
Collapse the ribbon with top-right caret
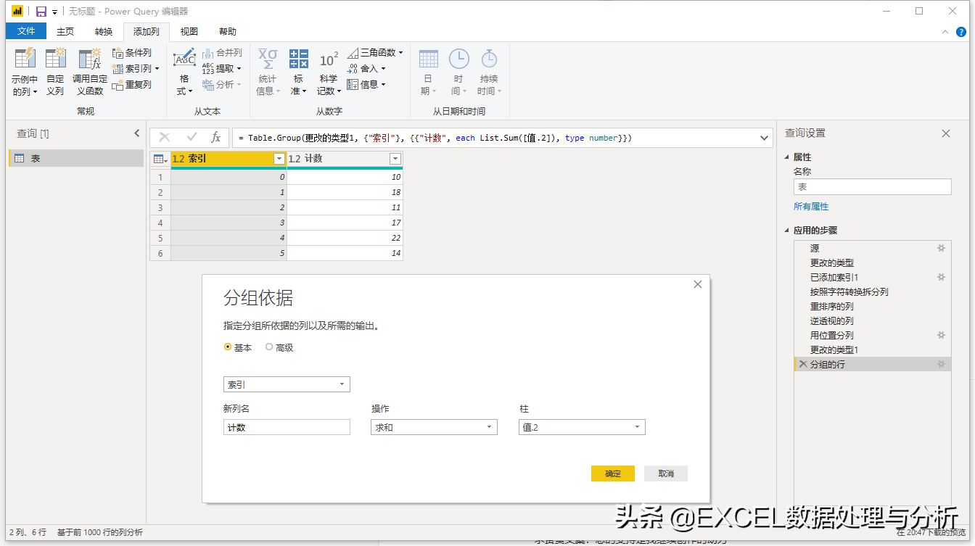click(945, 32)
